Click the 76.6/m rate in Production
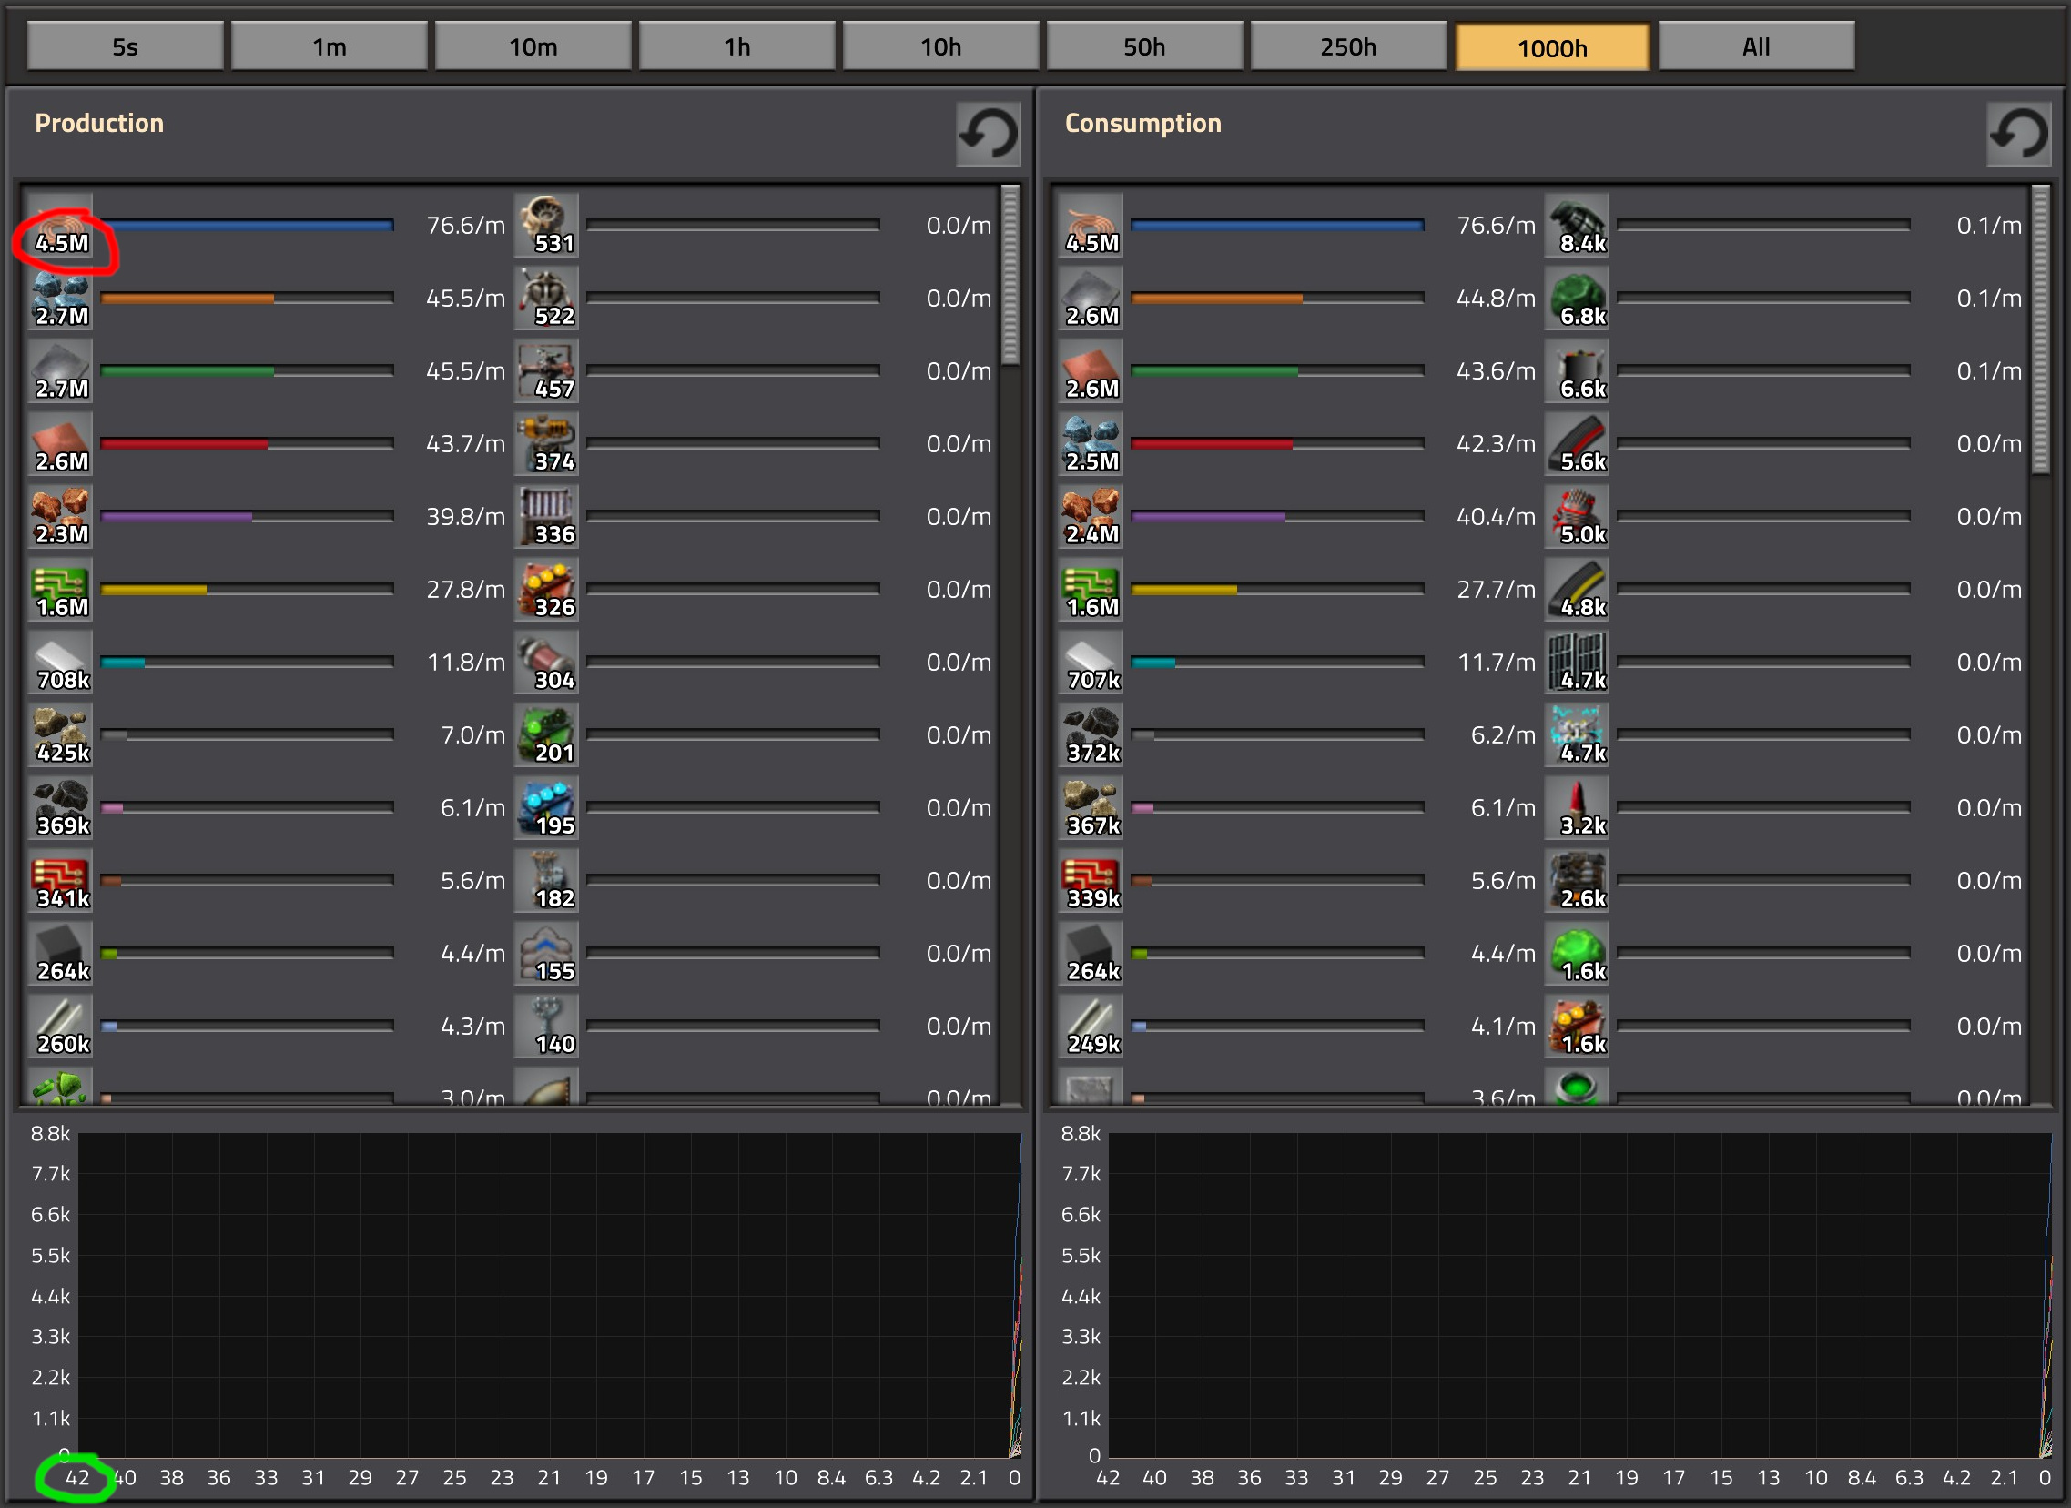The image size is (2071, 1508). 466,226
